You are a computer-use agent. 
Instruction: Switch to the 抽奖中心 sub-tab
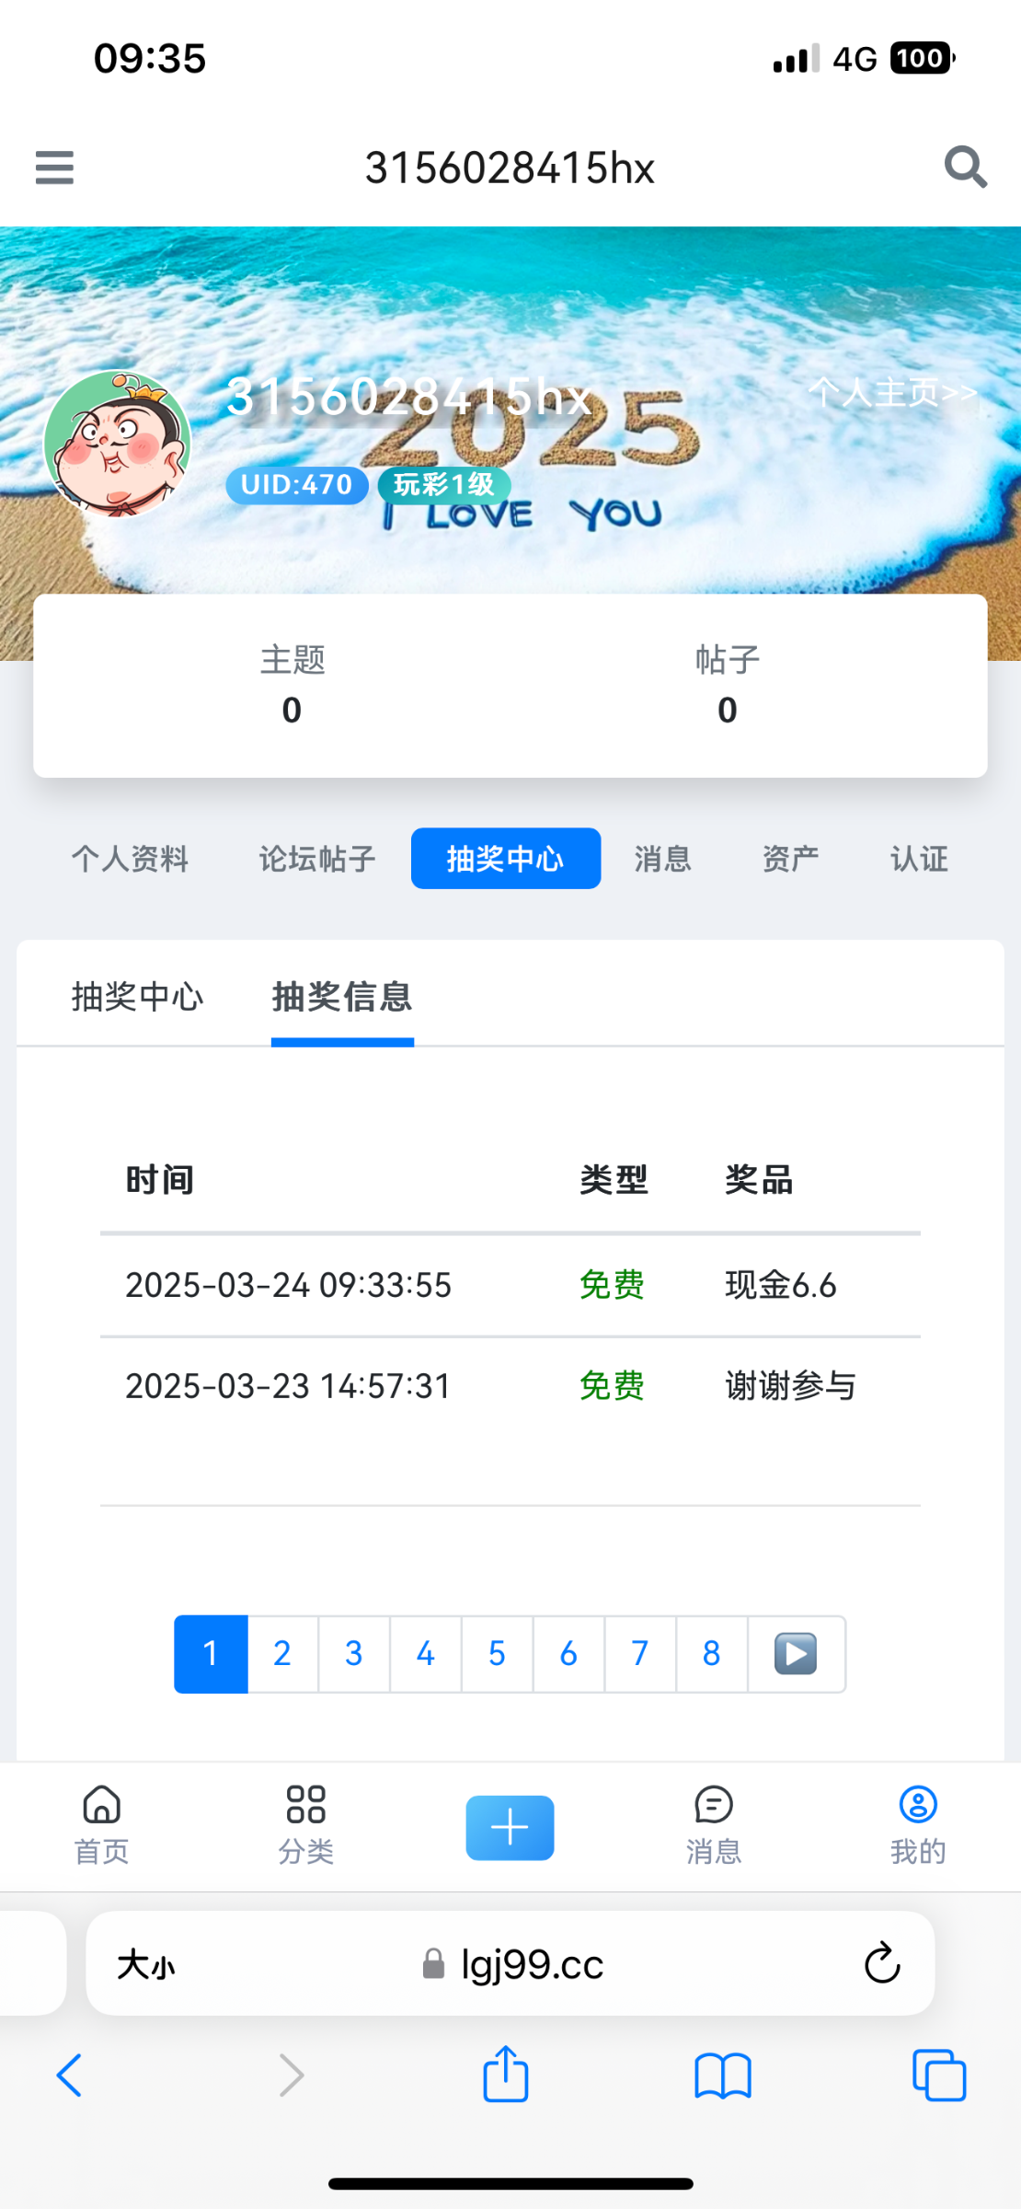tap(138, 997)
